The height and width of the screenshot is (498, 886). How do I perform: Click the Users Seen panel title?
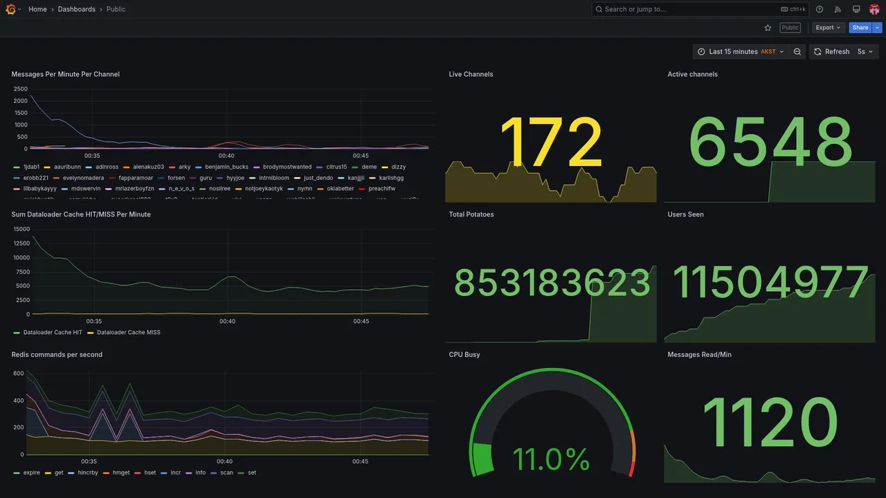click(x=685, y=214)
